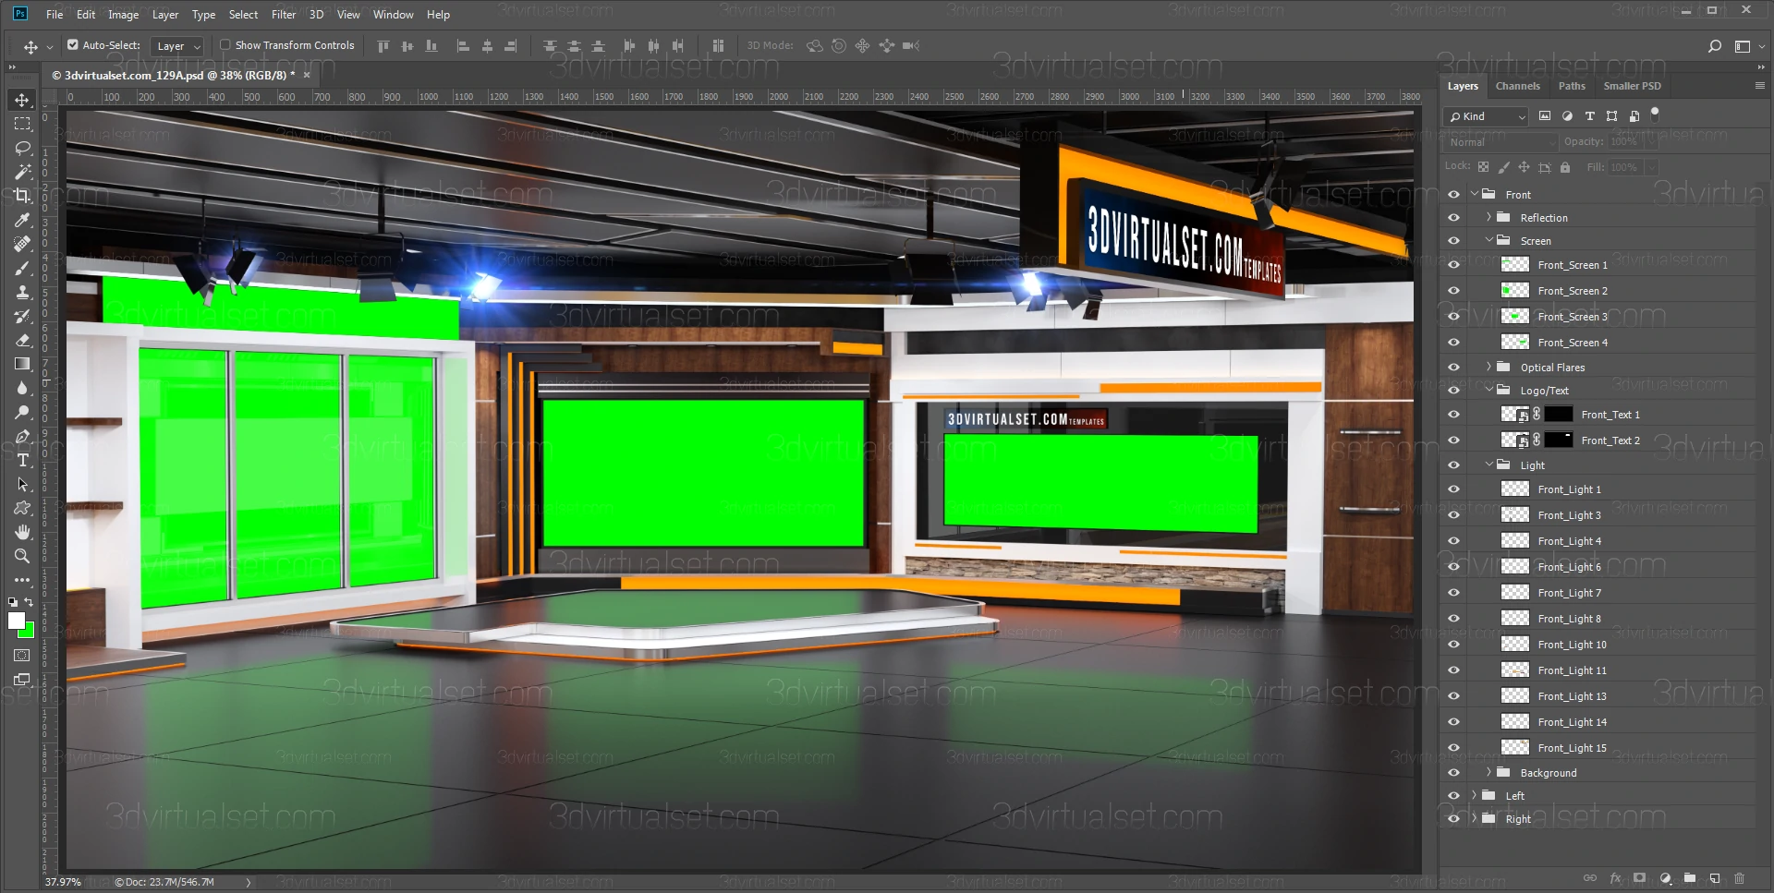1774x893 pixels.
Task: Select the Crop tool
Action: pyautogui.click(x=22, y=196)
